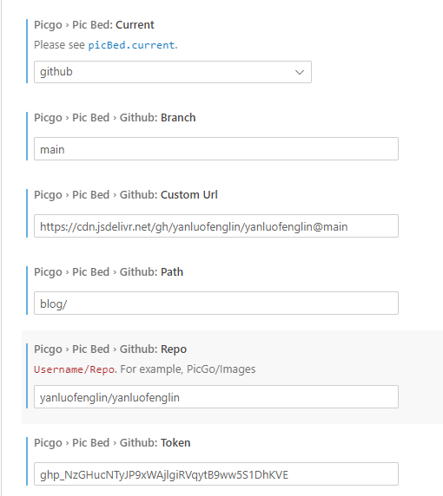Viewport: 443px width, 496px height.
Task: Click the Custom Url field with jsdelivr address
Action: (x=216, y=225)
